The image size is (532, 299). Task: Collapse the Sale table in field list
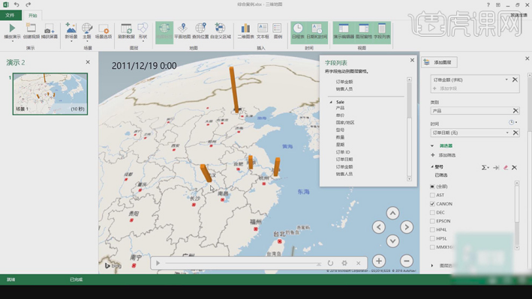331,102
